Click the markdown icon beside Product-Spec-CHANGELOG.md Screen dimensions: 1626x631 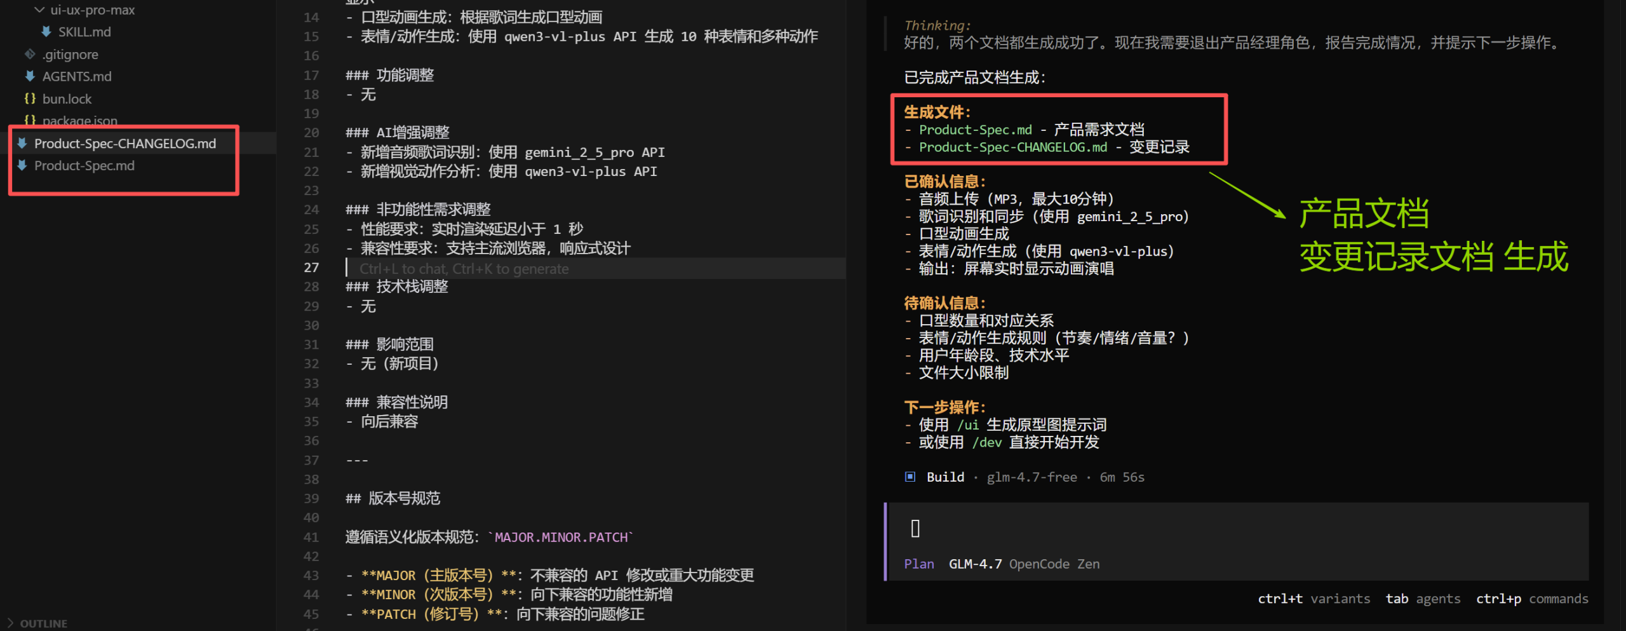pos(23,143)
